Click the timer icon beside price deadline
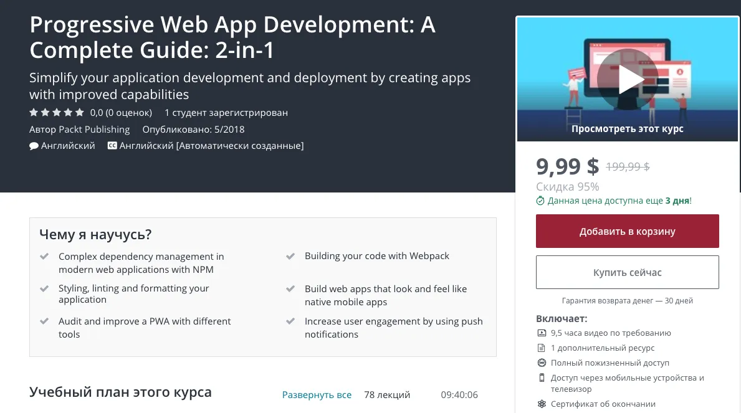This screenshot has height=413, width=741. tap(540, 201)
